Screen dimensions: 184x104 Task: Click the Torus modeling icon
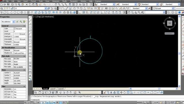click(22, 12)
